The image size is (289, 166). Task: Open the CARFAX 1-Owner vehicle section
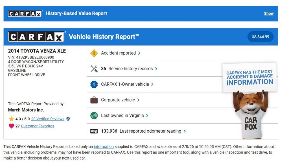pos(125,84)
